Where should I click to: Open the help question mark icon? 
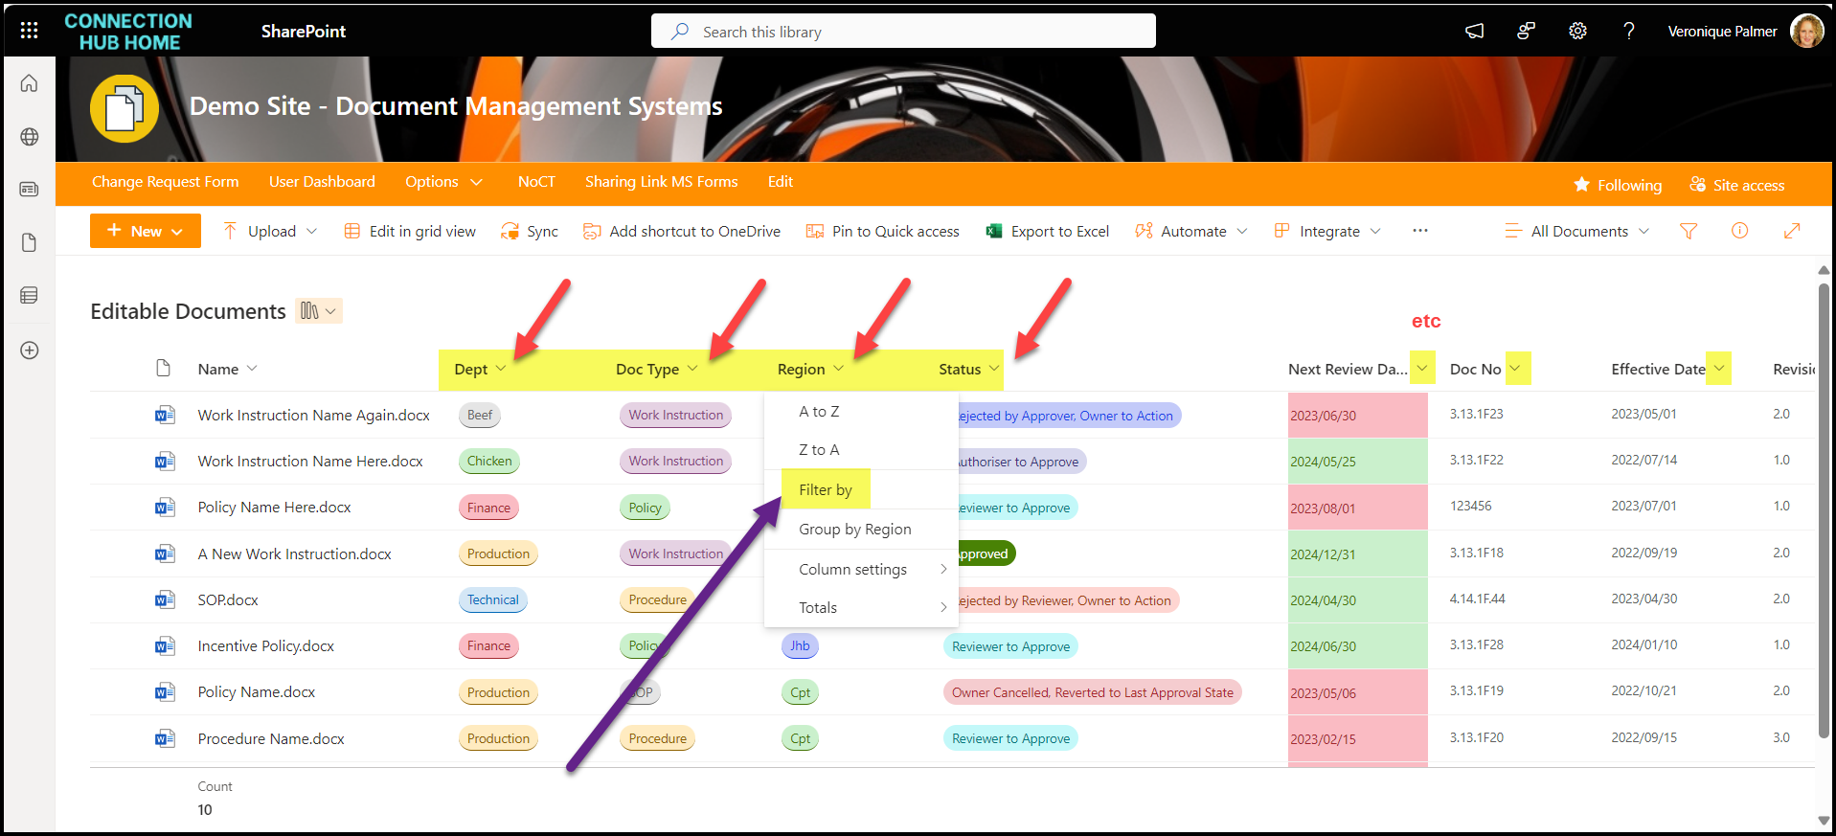point(1628,31)
